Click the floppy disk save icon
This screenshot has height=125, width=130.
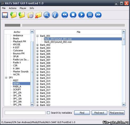(x=5, y=15)
